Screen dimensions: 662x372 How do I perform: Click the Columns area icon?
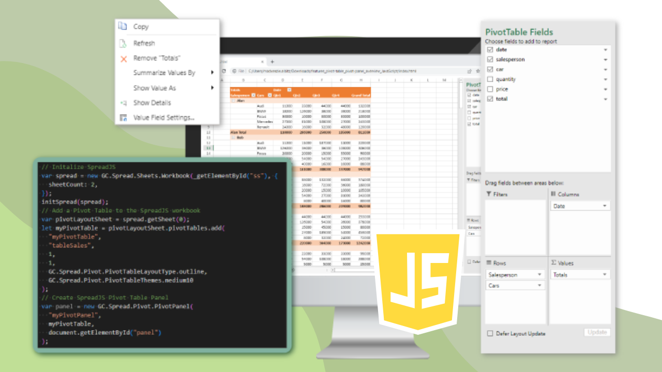[553, 194]
